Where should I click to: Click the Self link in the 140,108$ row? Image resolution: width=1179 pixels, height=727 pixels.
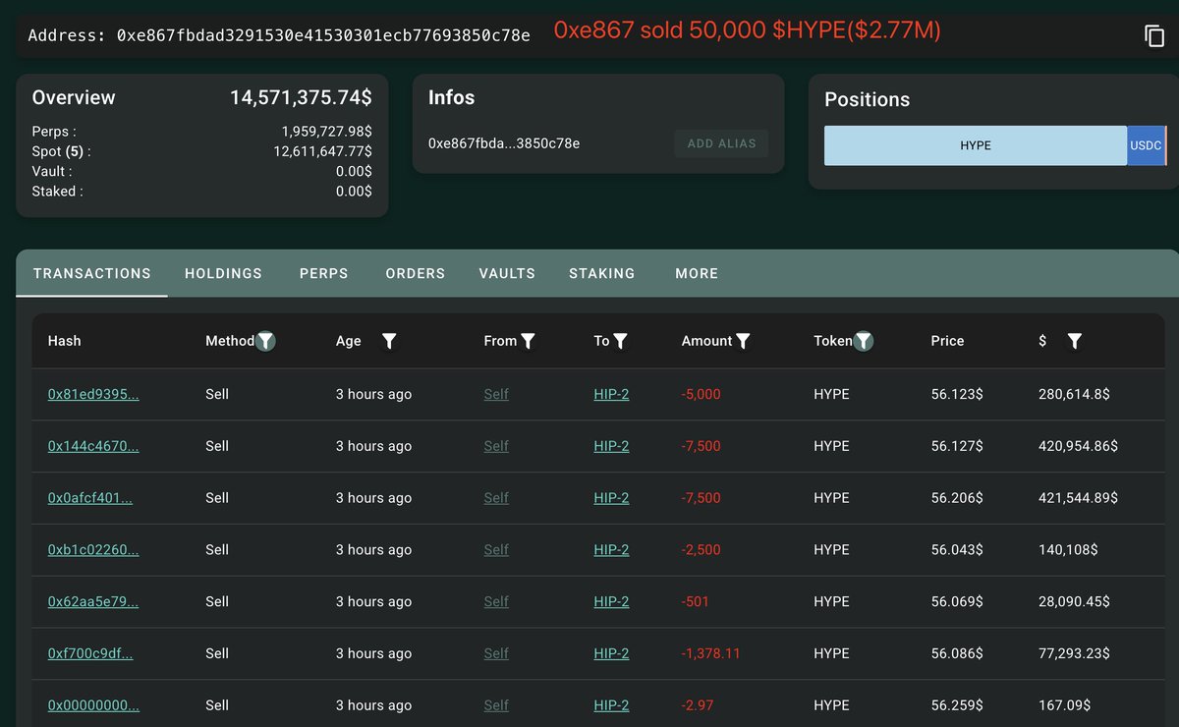496,550
